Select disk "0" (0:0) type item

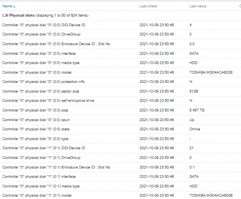tap(35, 139)
